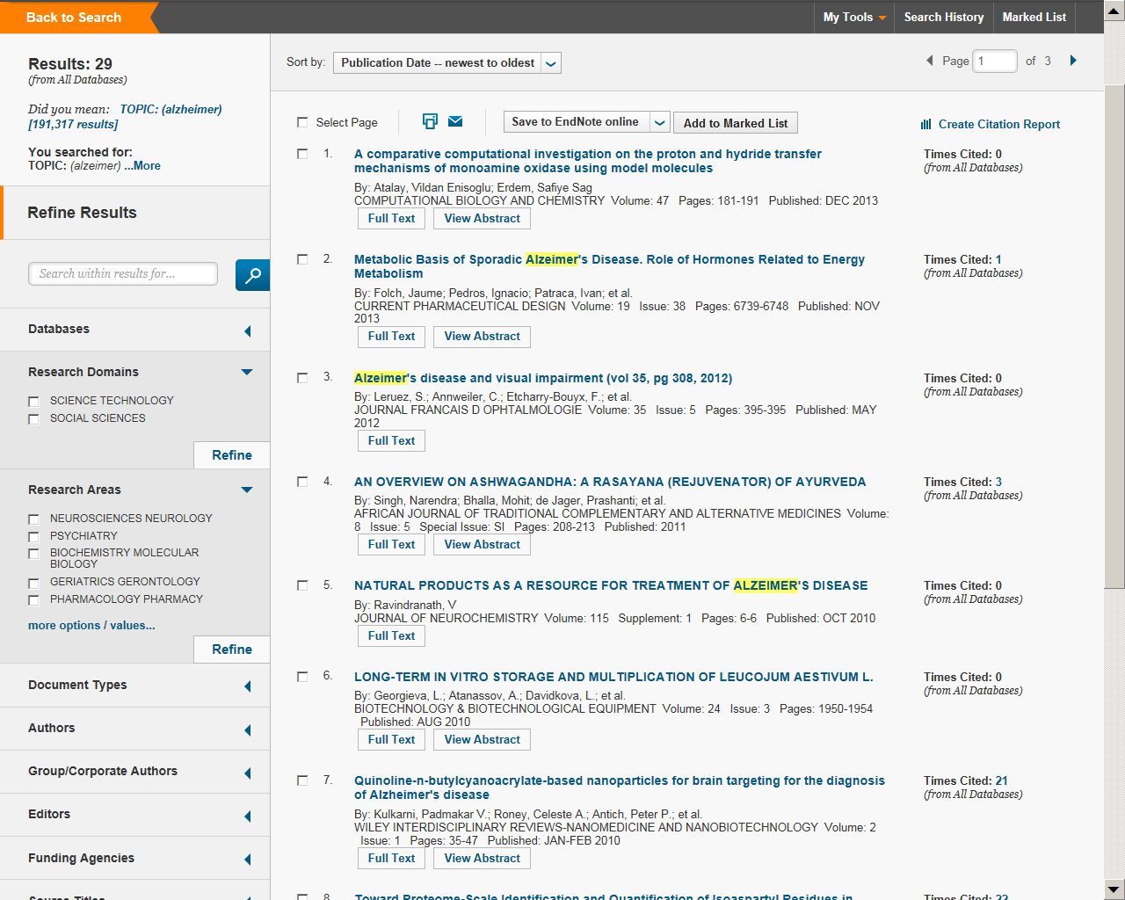This screenshot has width=1125, height=900.
Task: Click Times Cited 21 count link
Action: pyautogui.click(x=1001, y=780)
